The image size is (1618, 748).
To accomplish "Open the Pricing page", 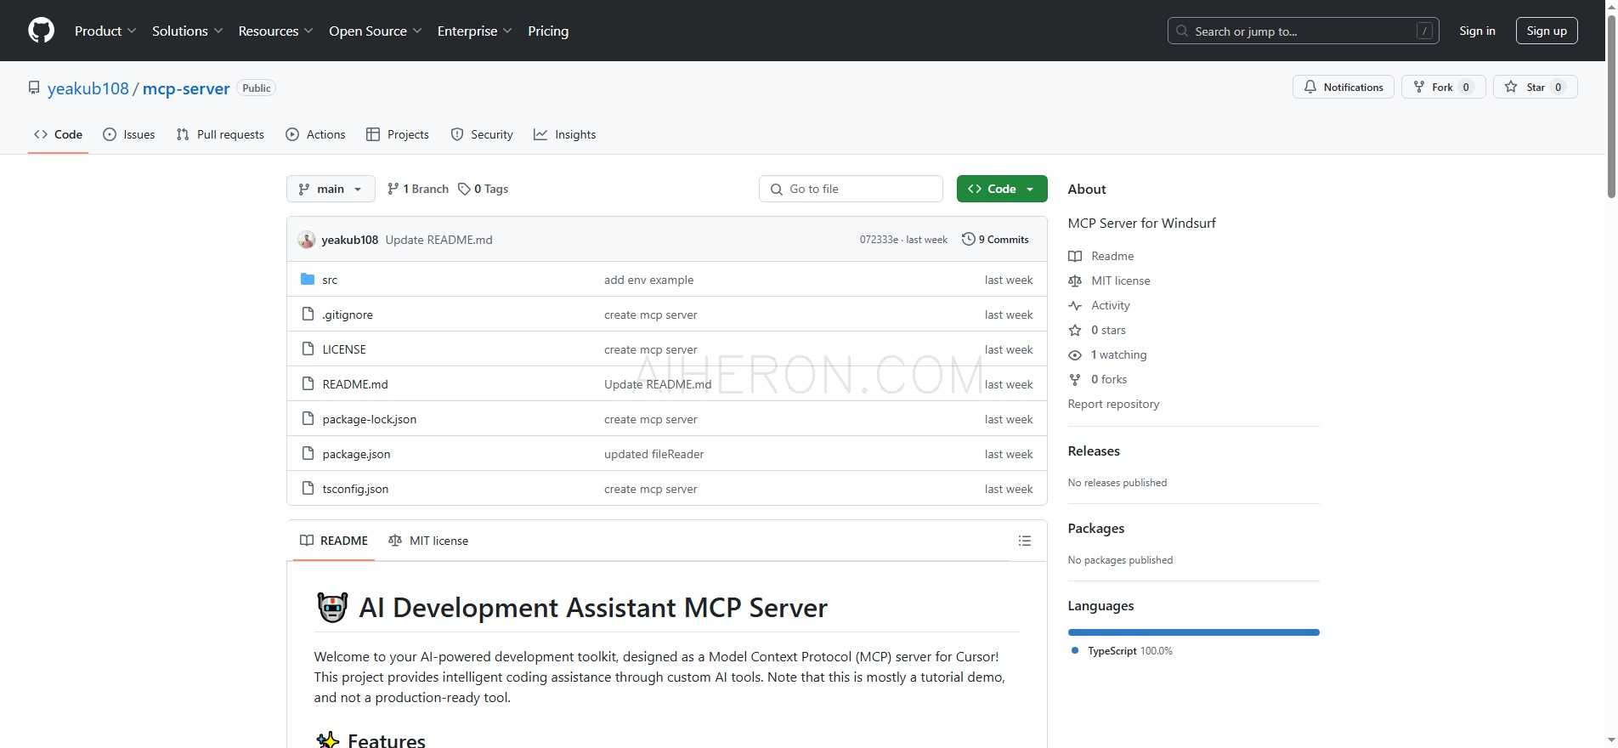I will point(548,31).
